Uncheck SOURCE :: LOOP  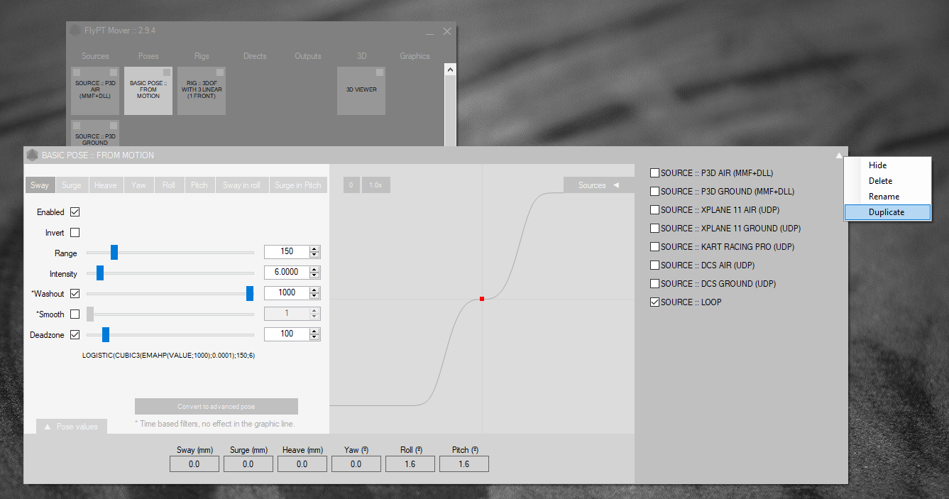pos(654,302)
